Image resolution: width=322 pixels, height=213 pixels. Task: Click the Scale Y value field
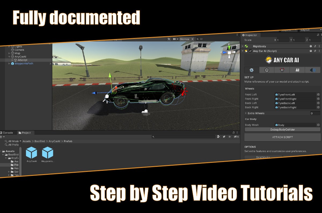point(298,40)
